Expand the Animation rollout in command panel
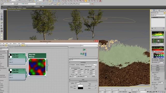Viewport: 166px width, 93px height. click(158, 69)
